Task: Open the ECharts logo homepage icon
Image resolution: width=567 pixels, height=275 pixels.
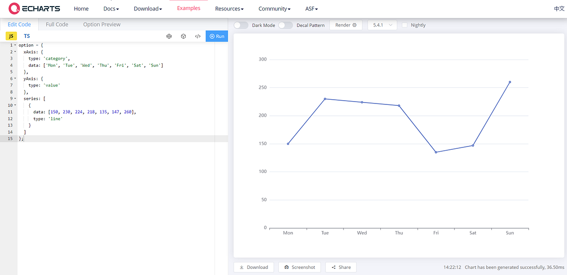Action: (14, 8)
